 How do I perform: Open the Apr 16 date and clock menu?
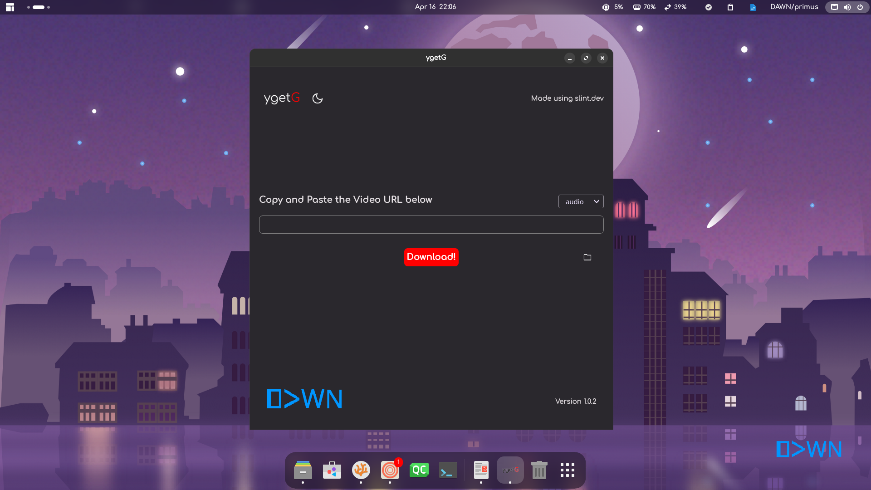435,7
